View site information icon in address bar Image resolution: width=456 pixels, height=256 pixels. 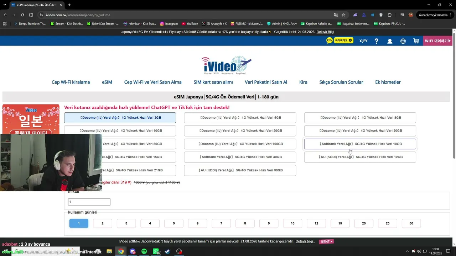click(41, 15)
